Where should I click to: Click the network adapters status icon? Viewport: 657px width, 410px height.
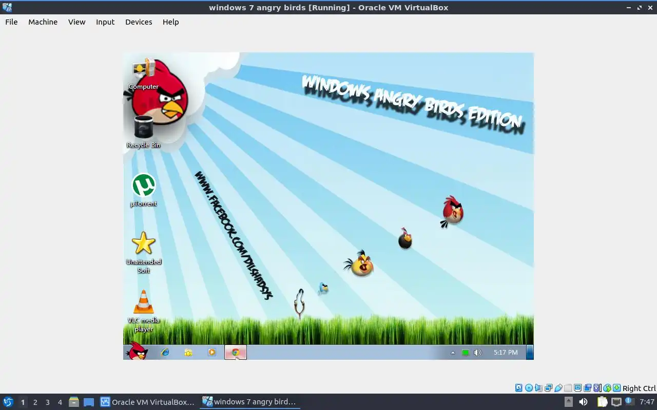(549, 388)
